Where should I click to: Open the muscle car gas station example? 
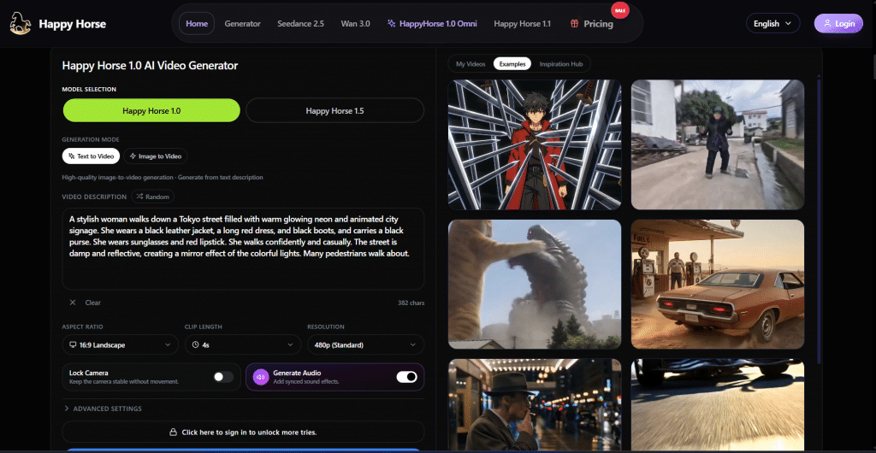click(x=718, y=284)
